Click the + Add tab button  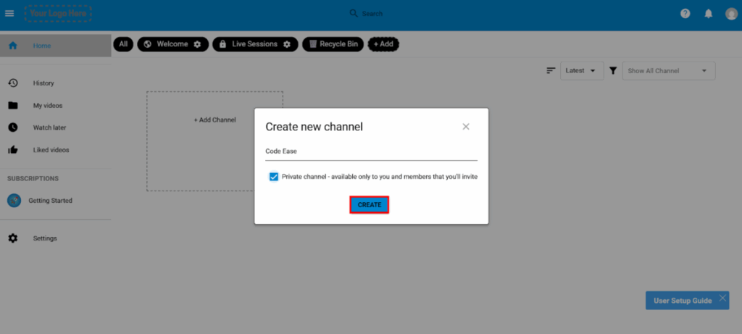pos(383,44)
